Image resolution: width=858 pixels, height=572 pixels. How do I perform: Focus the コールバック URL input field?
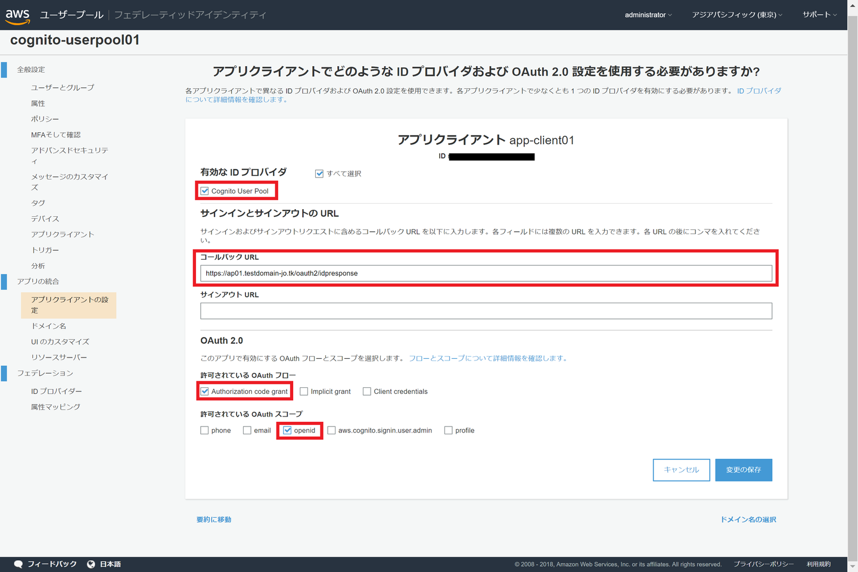(x=486, y=273)
